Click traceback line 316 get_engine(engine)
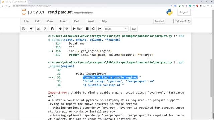This screenshot has width=214, height=120. coord(90,51)
